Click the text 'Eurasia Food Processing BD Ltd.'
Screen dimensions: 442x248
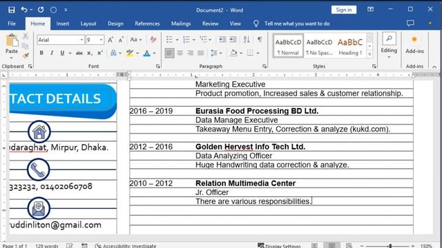[257, 111]
